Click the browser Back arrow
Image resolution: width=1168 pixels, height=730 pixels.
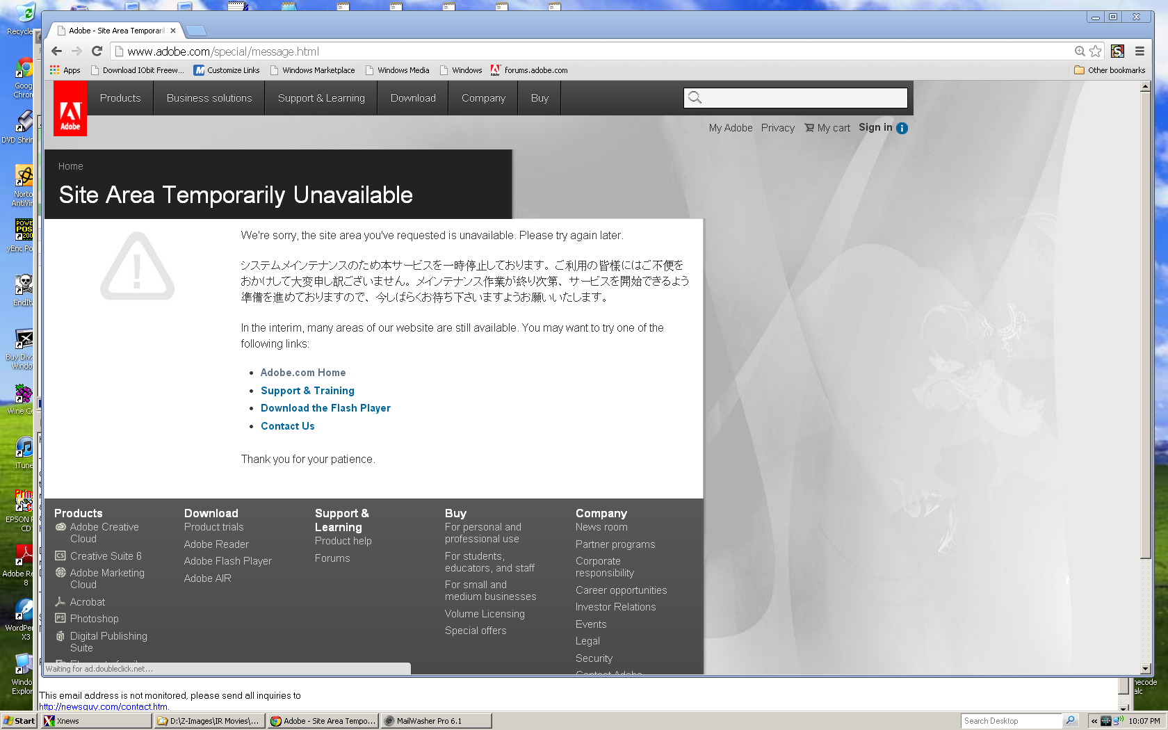click(x=57, y=51)
